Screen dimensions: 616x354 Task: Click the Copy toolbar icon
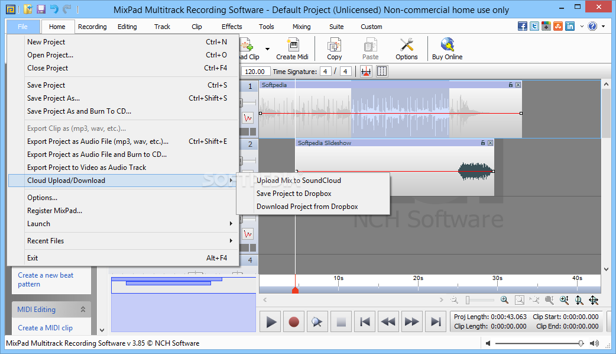[335, 49]
